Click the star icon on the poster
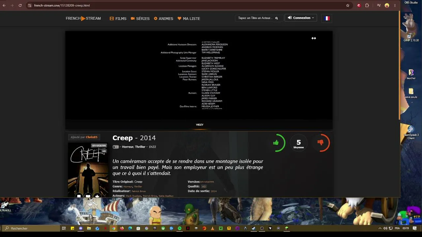The width and height of the screenshot is (422, 237). click(x=97, y=196)
